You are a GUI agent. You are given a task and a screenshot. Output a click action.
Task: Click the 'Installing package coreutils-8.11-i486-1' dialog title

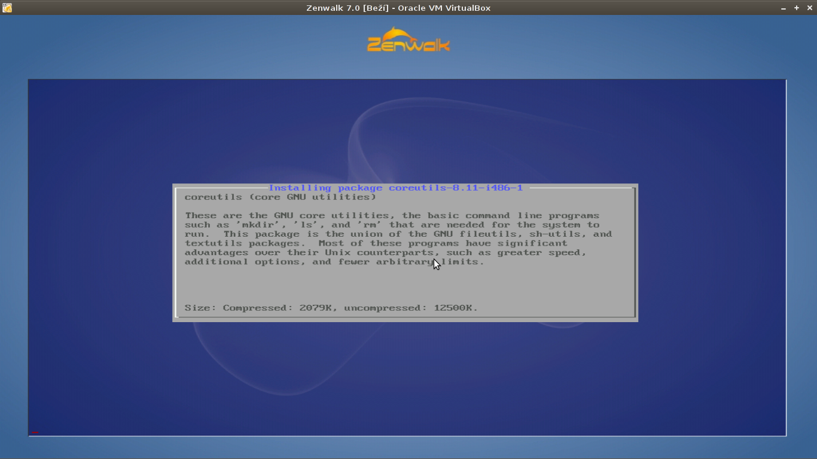395,188
